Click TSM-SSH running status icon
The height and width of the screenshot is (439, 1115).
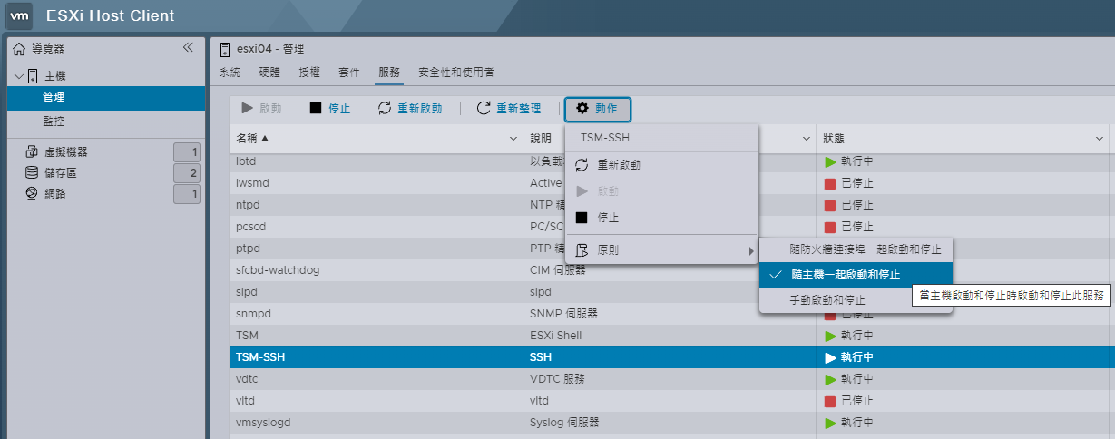click(830, 357)
